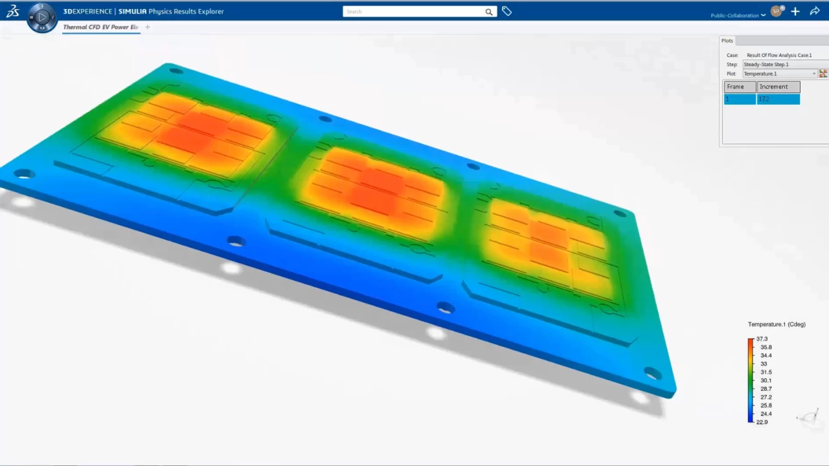This screenshot has height=466, width=829.
Task: Click the search magnifier icon
Action: point(489,12)
